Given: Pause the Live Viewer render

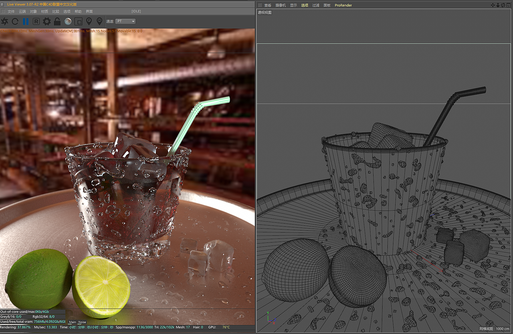Looking at the screenshot, I should [x=26, y=21].
